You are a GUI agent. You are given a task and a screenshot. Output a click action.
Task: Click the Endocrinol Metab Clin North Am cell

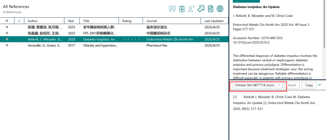click(x=170, y=39)
